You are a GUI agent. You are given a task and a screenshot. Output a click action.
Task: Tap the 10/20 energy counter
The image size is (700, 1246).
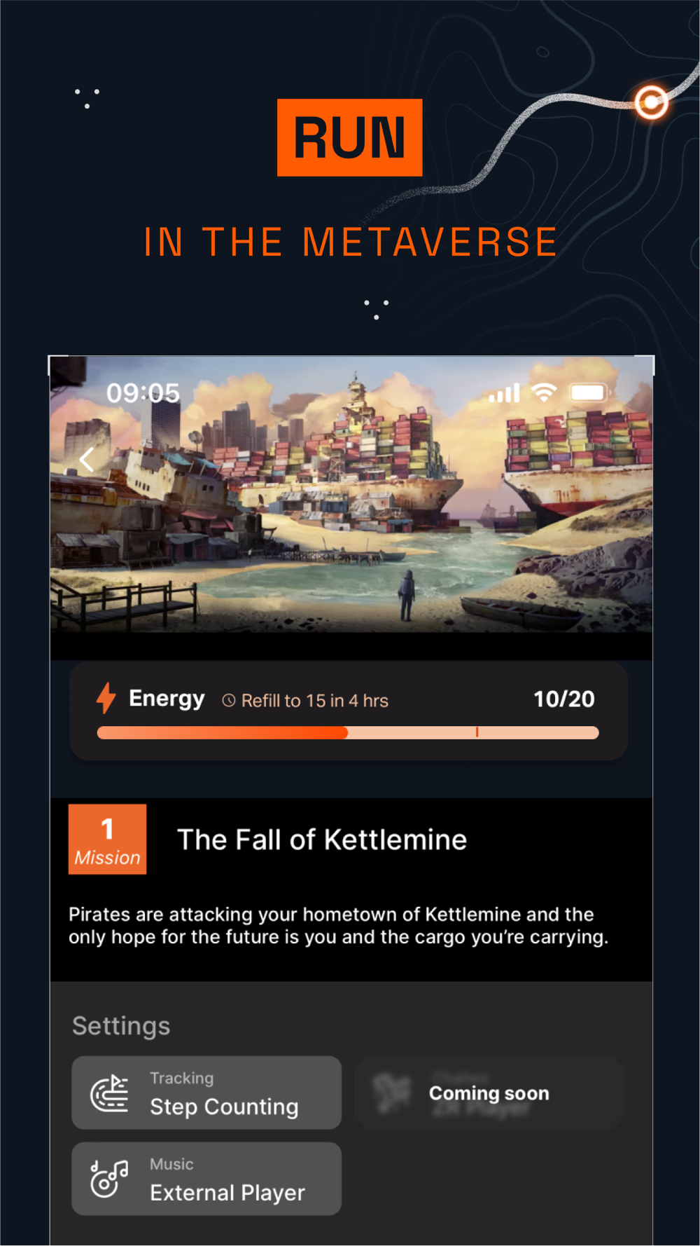coord(564,699)
